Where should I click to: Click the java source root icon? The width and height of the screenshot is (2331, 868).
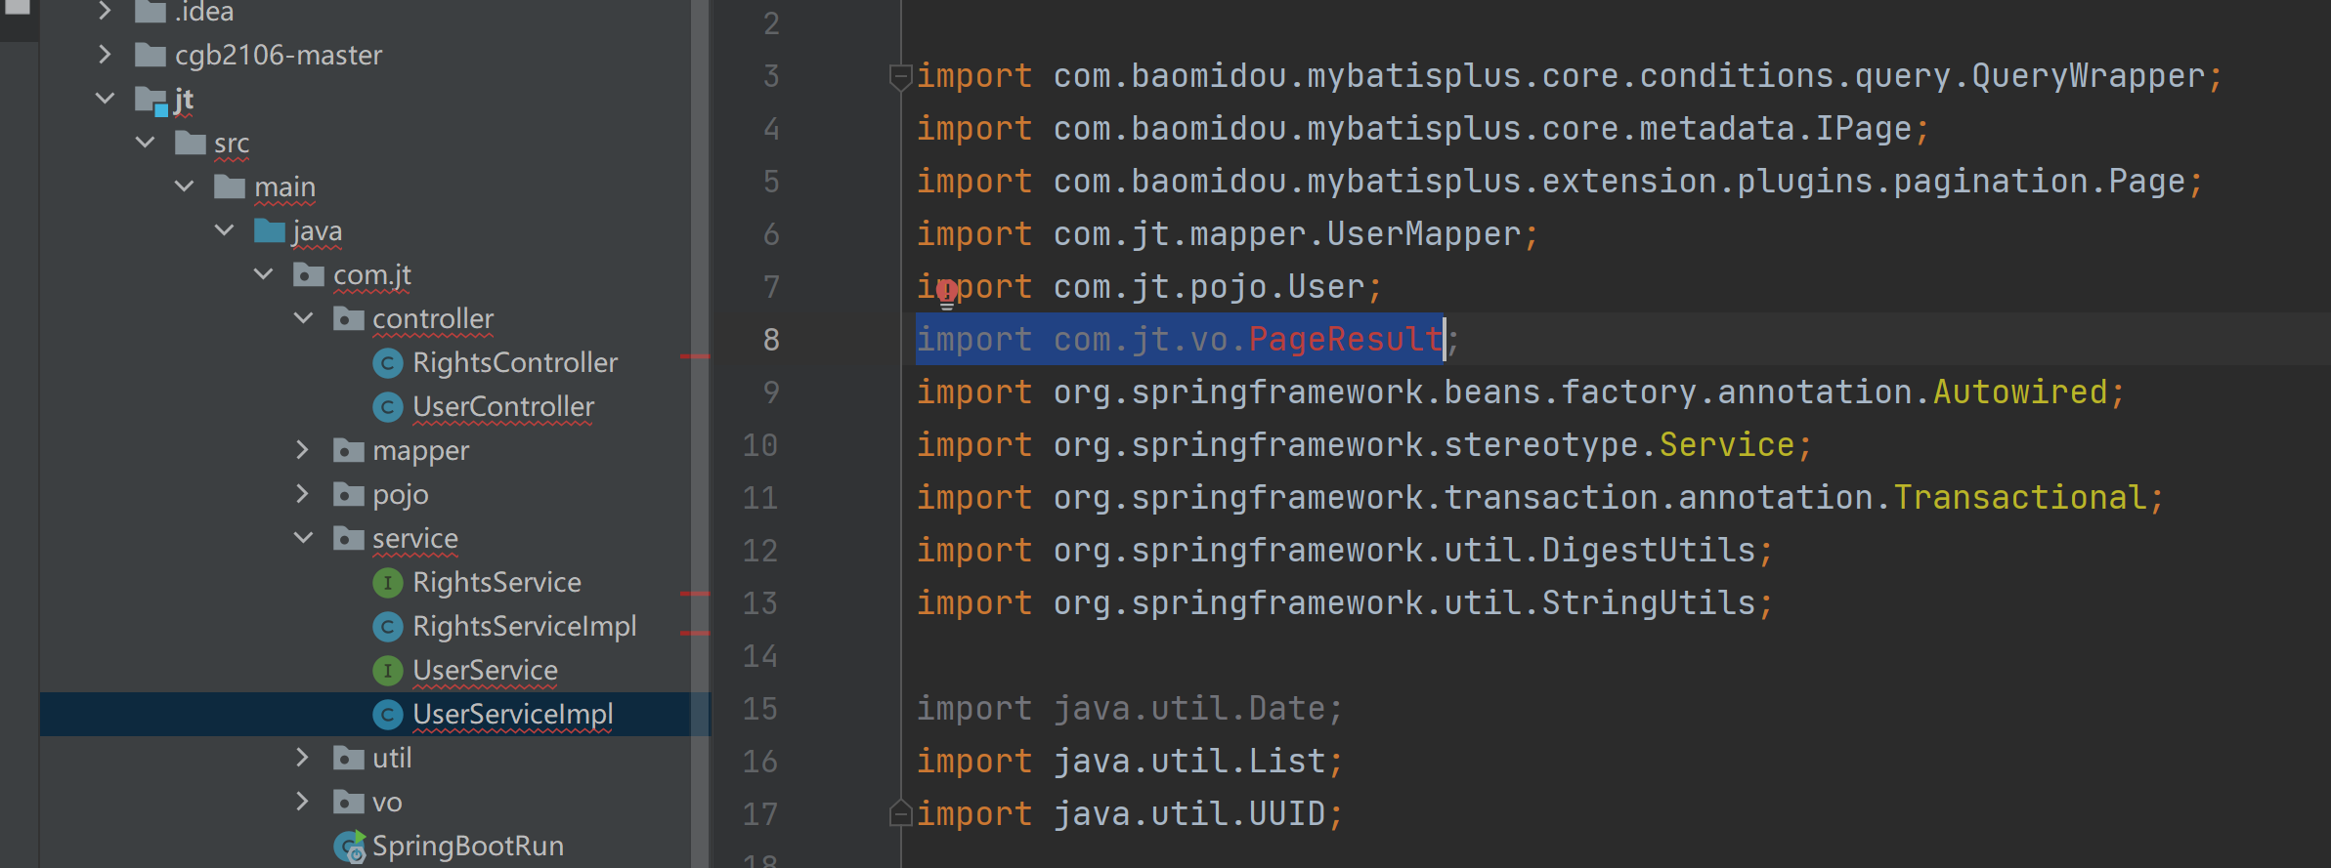269,230
